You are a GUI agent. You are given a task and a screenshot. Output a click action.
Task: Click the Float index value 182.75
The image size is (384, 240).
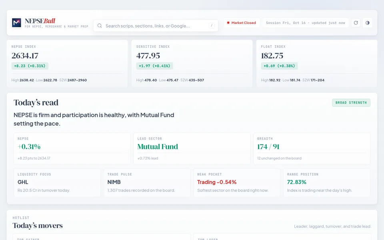click(272, 56)
